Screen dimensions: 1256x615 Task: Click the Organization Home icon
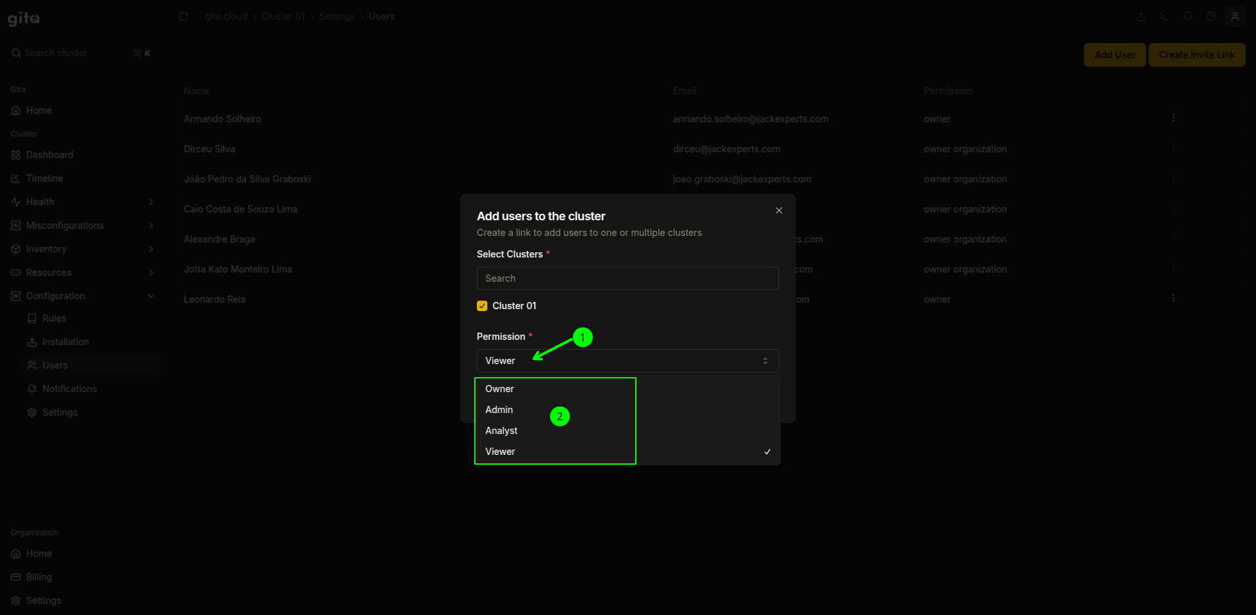click(x=16, y=554)
